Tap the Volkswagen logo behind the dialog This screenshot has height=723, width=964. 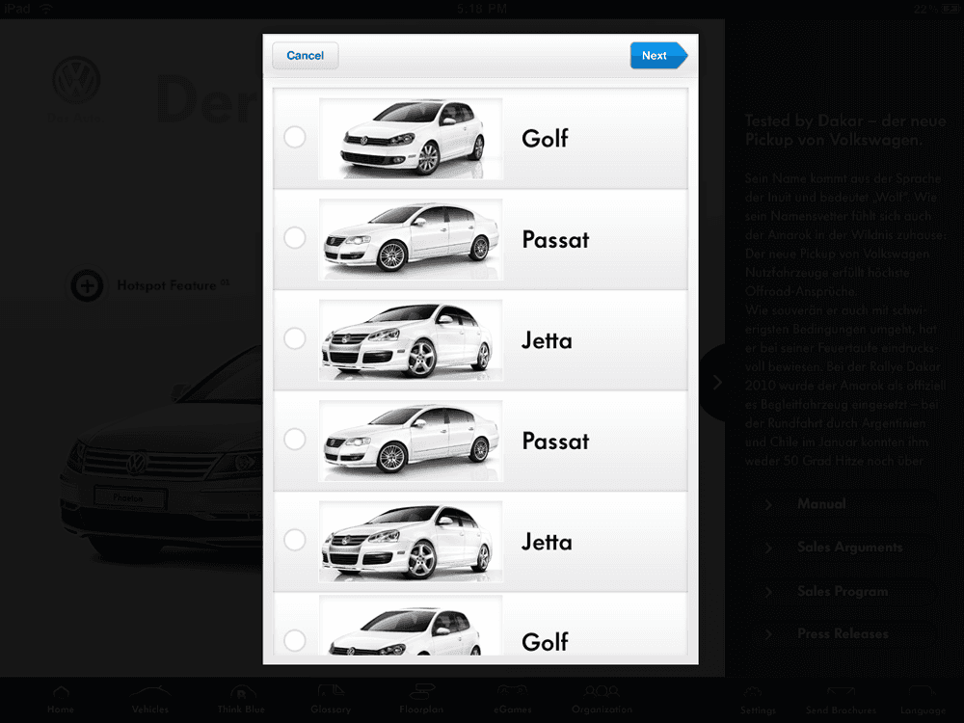tap(76, 80)
